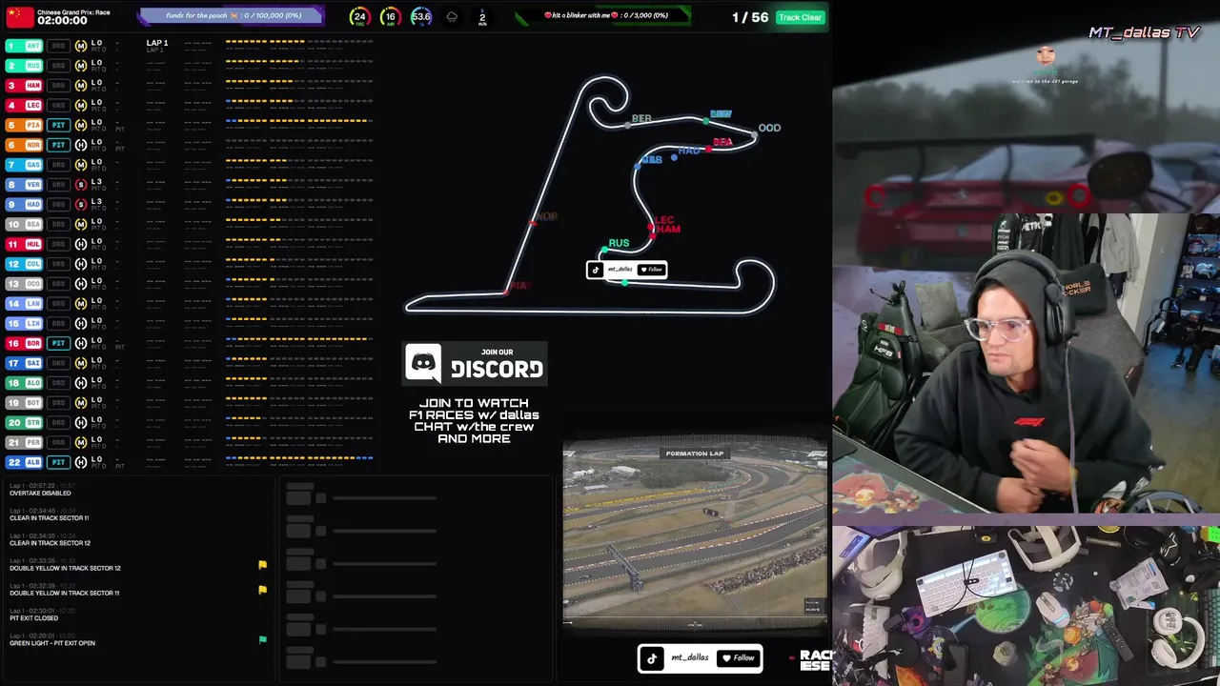
Task: Click the medium tyre icon for LAW
Action: pos(81,303)
